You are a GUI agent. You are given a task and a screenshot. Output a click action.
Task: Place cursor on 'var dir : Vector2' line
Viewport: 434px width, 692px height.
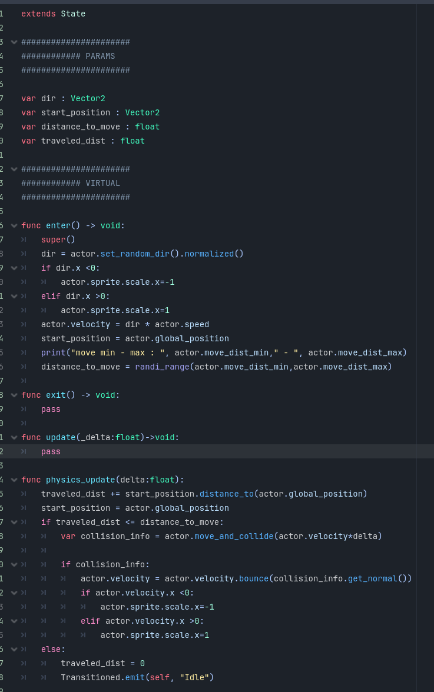coord(63,98)
